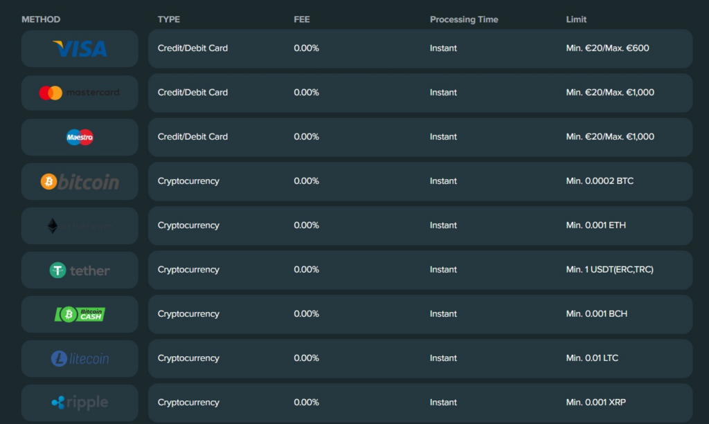Click the Min. 1 USDT(ERC,TRC) limit

609,270
